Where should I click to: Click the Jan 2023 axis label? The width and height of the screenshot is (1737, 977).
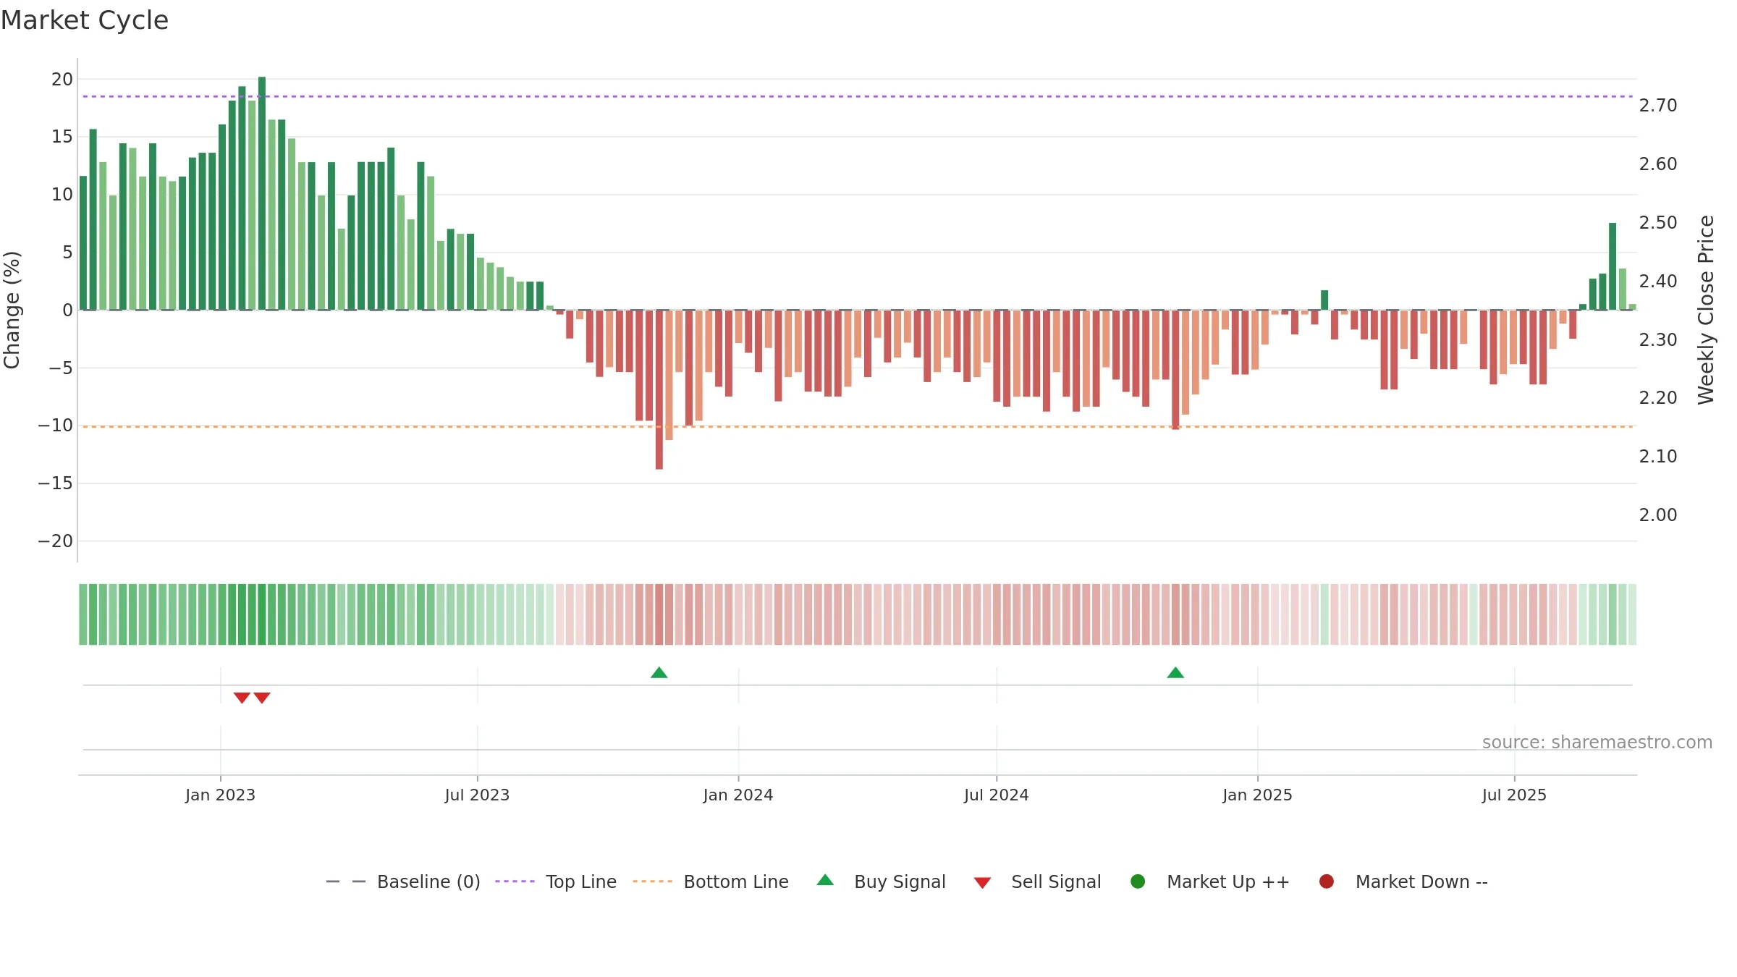[220, 795]
